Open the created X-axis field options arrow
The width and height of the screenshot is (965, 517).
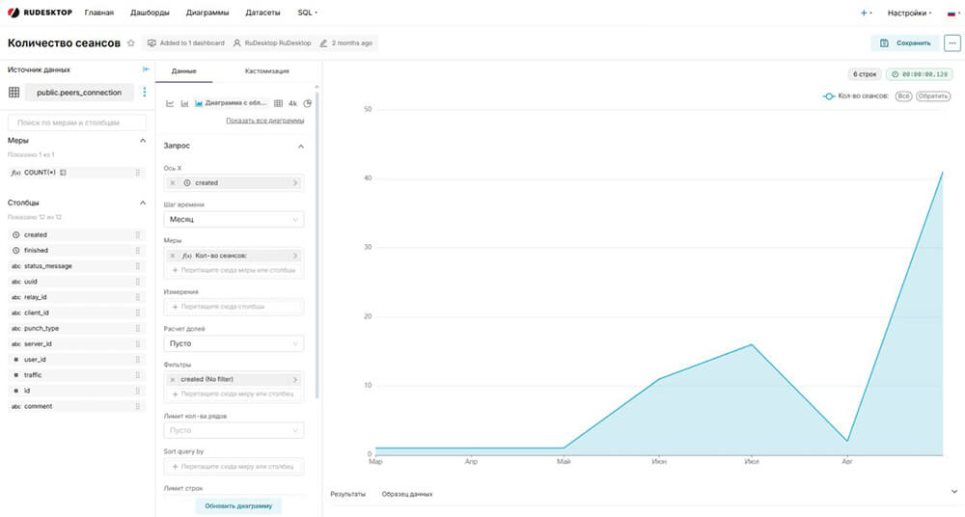pos(295,183)
